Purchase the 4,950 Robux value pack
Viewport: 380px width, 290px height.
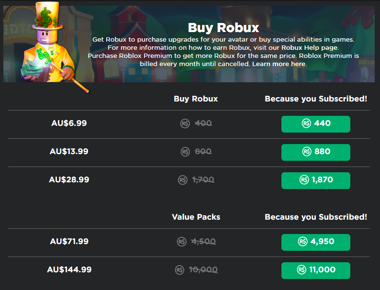tap(315, 242)
